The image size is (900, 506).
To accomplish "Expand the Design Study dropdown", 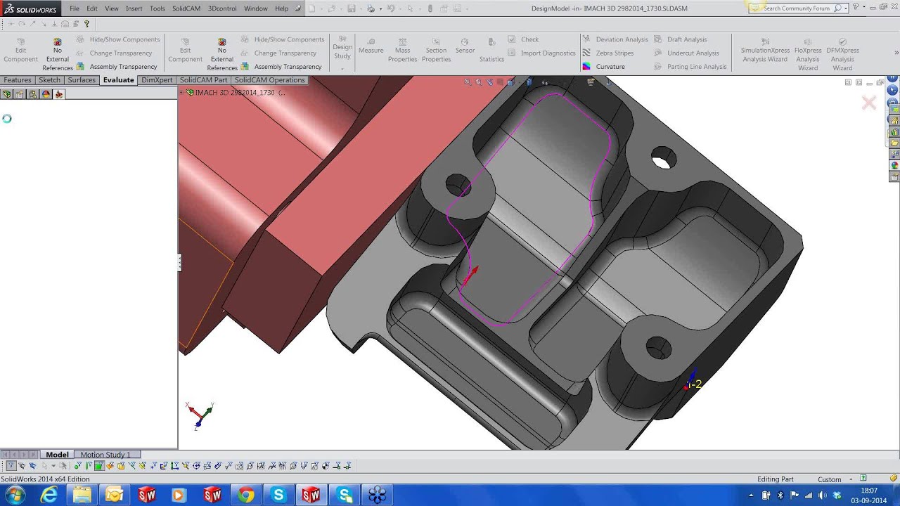I will pos(342,69).
